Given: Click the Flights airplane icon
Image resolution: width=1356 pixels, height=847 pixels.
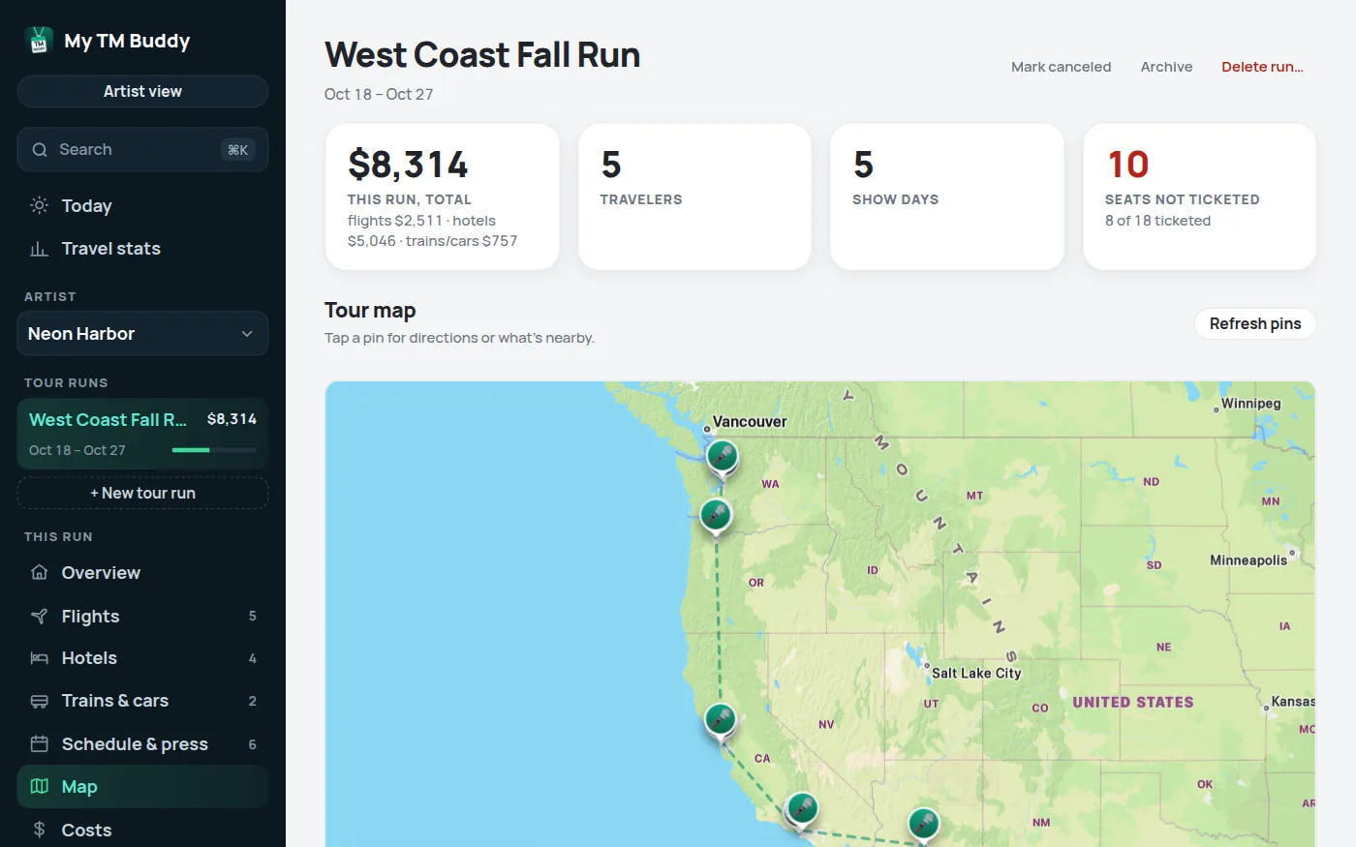Looking at the screenshot, I should click(40, 617).
